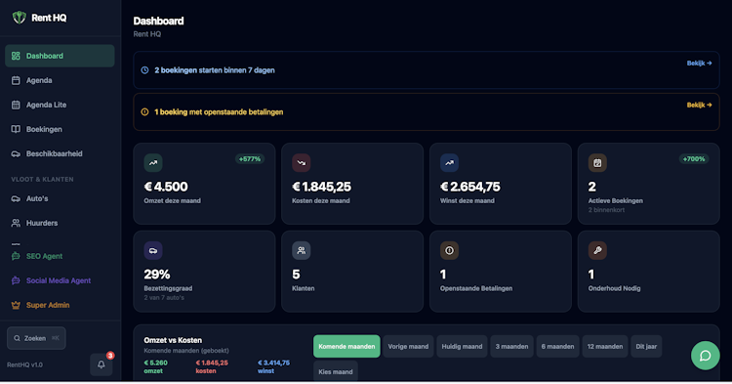Click the Rent HQ shield logo
The image size is (732, 384).
(19, 18)
